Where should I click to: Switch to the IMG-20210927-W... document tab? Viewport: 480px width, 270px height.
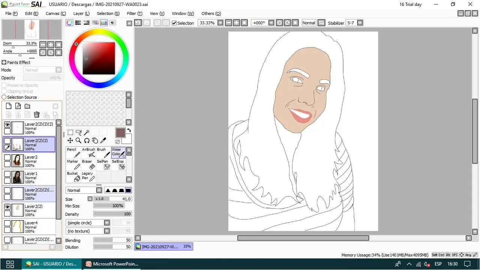(x=163, y=246)
